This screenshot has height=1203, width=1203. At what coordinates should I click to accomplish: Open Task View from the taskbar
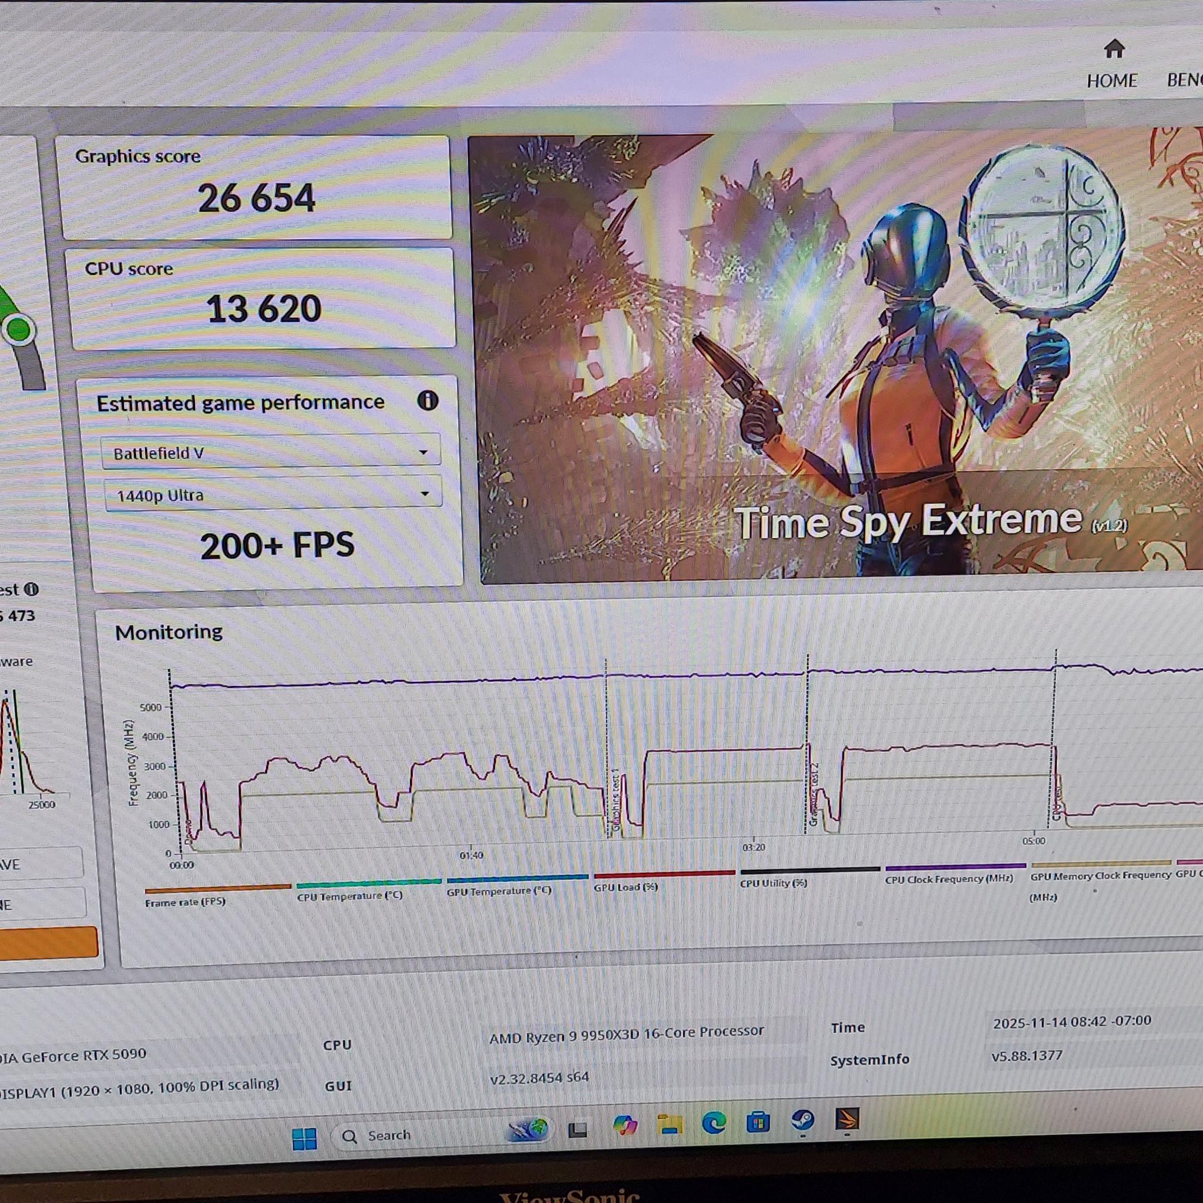(x=578, y=1130)
